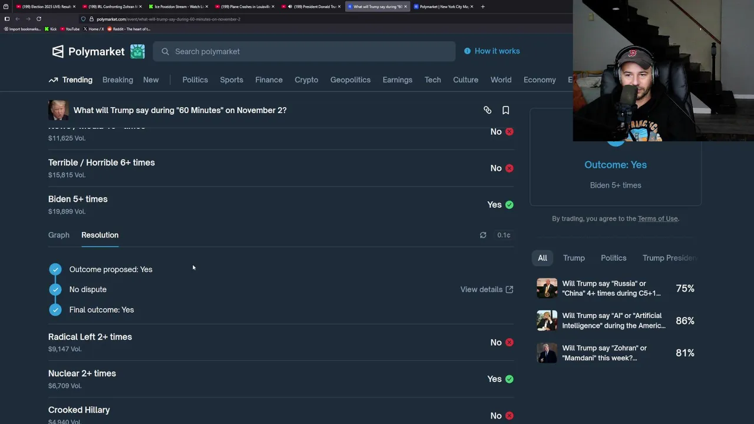Copy the event link with the chain icon

[487, 110]
